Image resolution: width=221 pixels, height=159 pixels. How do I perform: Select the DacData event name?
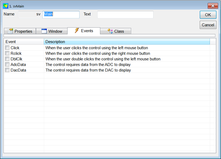tap(18, 70)
